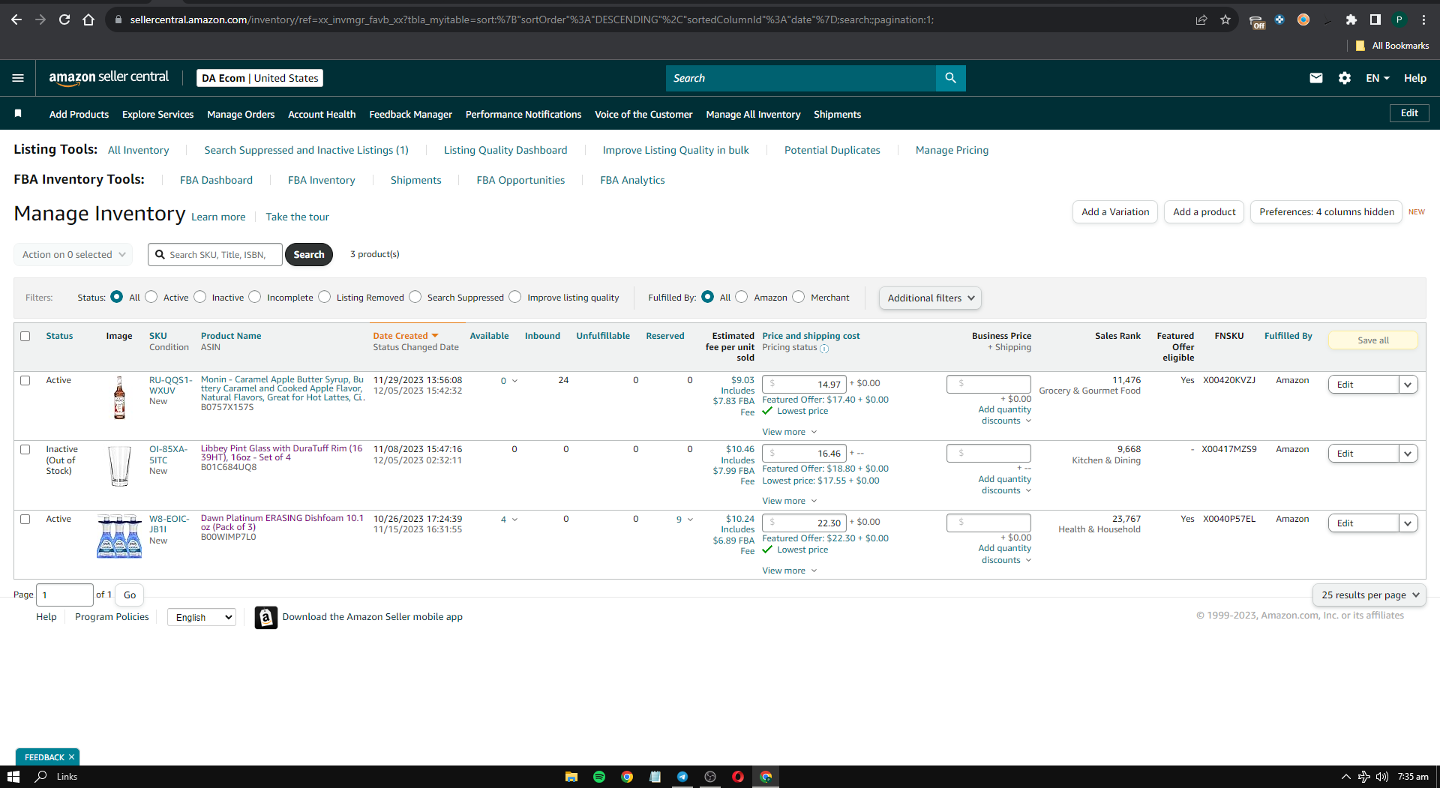The height and width of the screenshot is (788, 1440).
Task: Filter by Fulfilled By Amazon
Action: tap(742, 297)
